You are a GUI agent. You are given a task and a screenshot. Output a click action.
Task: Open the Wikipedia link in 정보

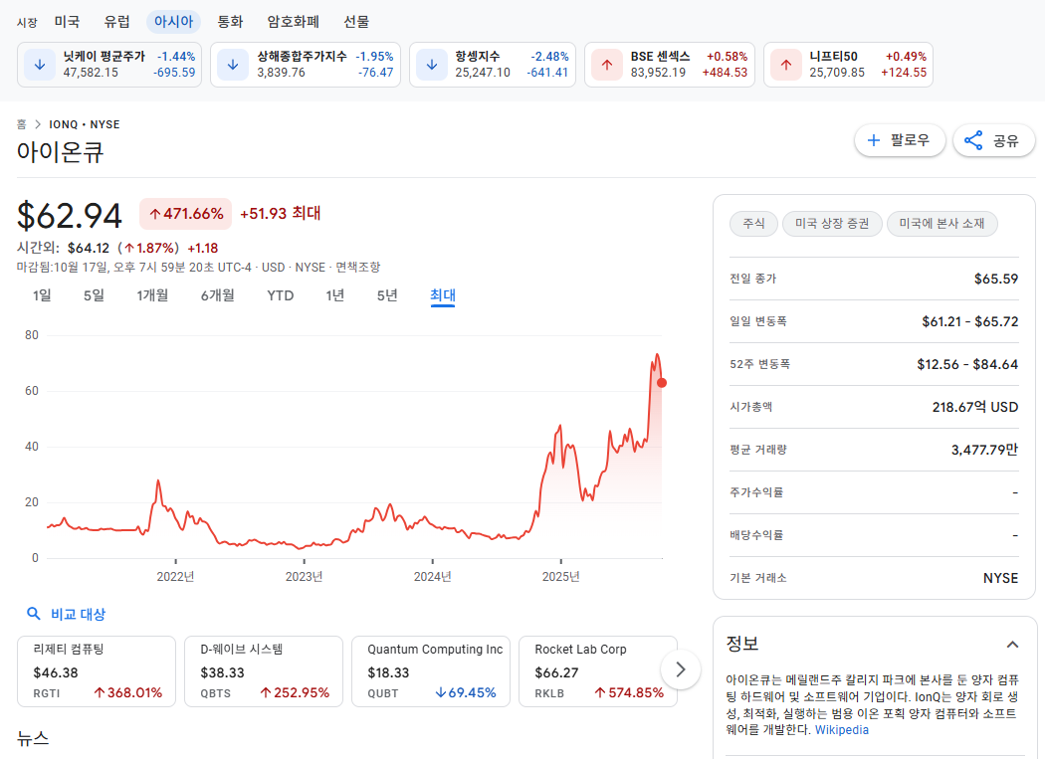[x=842, y=730]
